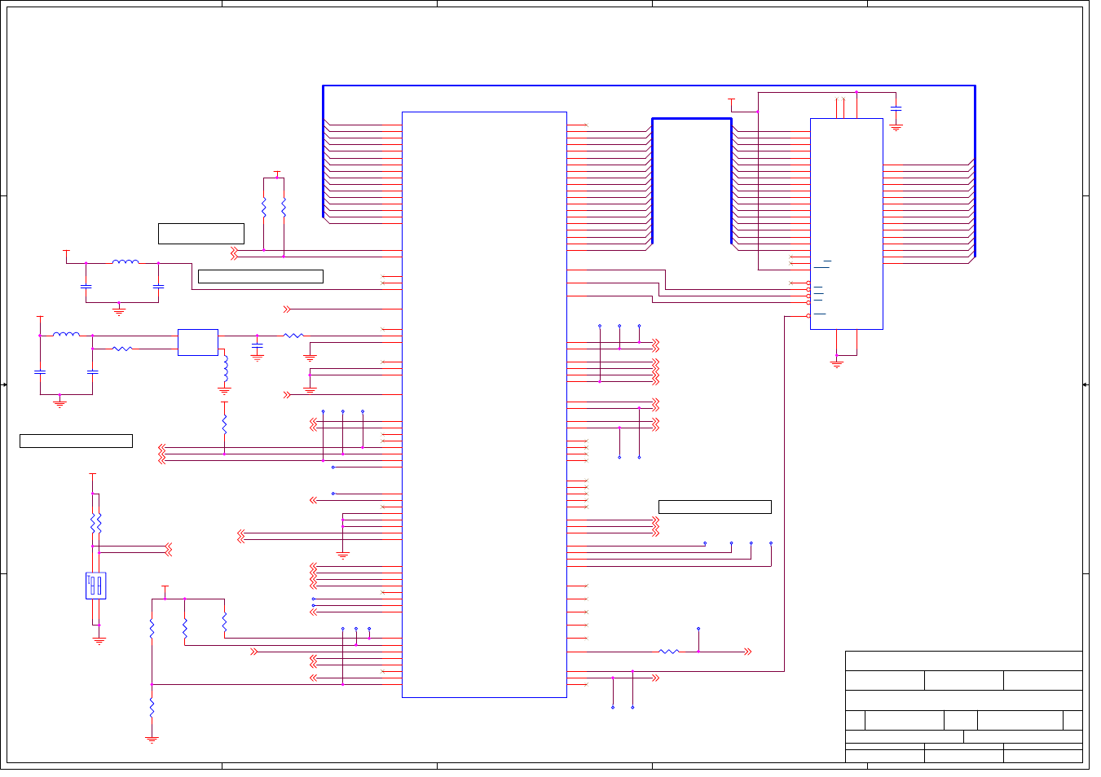Click the empty annotation box right of the central IC
The image size is (1101, 777).
715,507
